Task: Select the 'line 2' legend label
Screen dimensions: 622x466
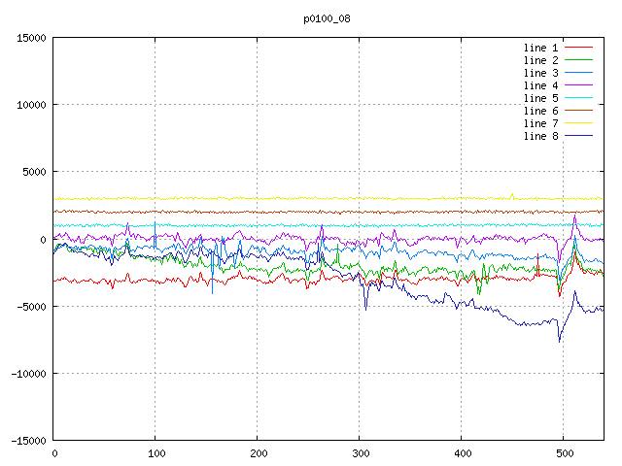Action: [x=540, y=60]
